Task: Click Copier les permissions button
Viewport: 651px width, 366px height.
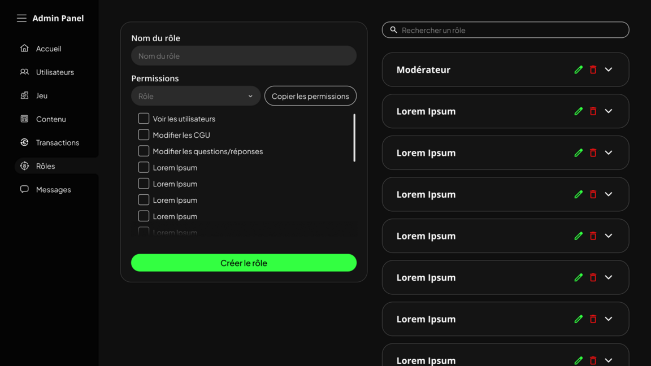Action: [310, 96]
